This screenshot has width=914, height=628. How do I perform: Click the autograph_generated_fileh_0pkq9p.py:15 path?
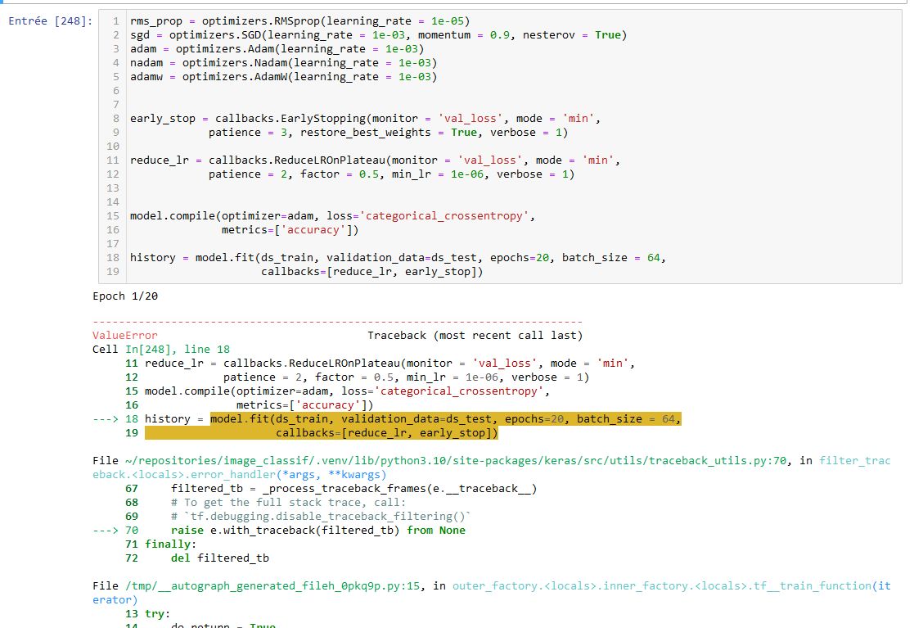click(272, 586)
